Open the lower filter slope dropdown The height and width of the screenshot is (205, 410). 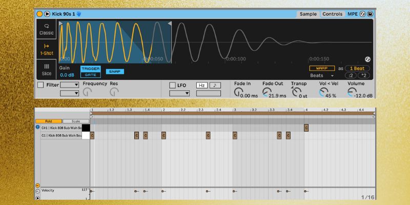(x=69, y=93)
